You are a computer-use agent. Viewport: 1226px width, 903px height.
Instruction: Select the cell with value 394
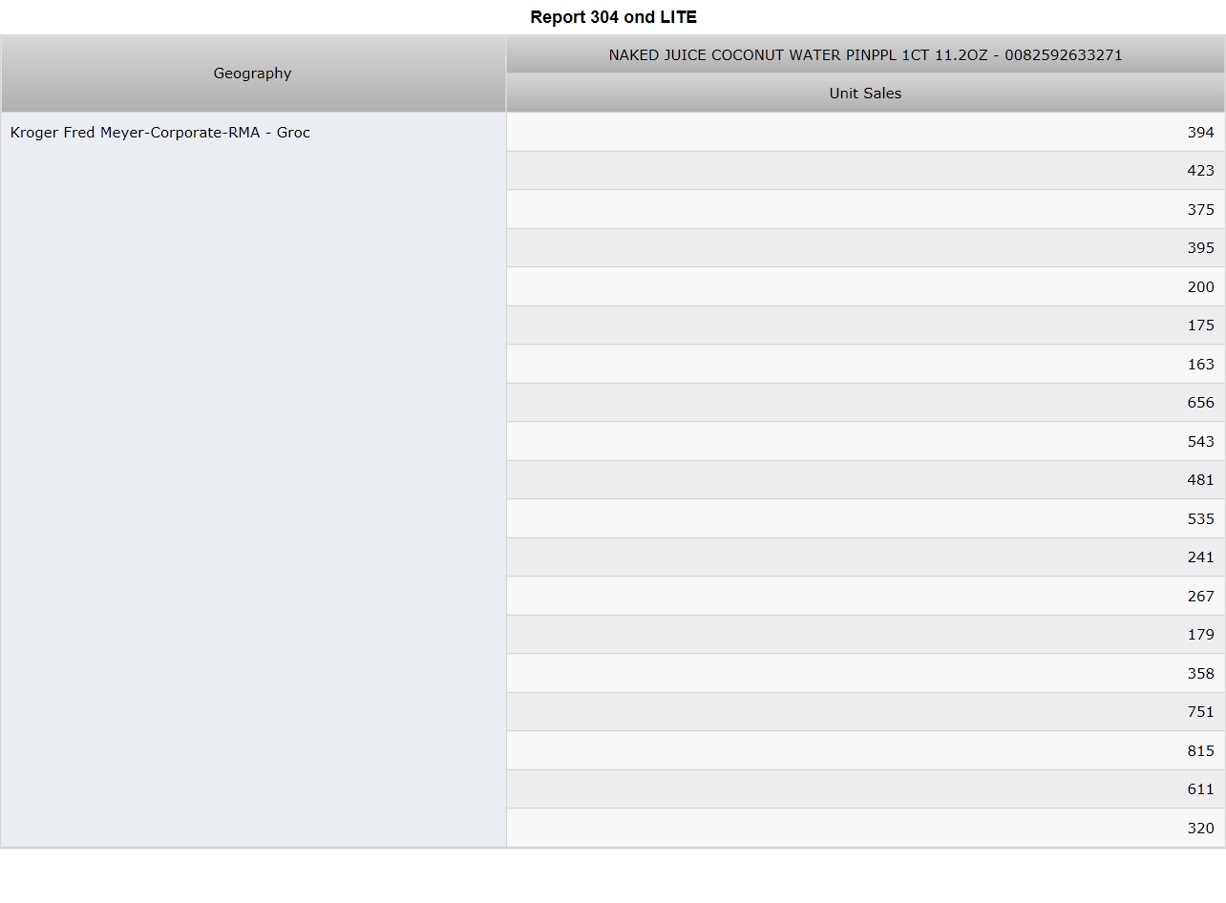coord(865,132)
